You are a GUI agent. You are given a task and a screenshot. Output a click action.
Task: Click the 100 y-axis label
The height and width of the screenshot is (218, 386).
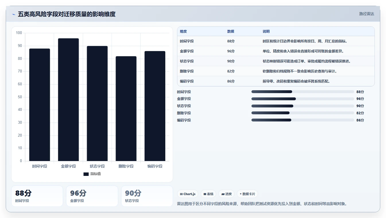19,33
